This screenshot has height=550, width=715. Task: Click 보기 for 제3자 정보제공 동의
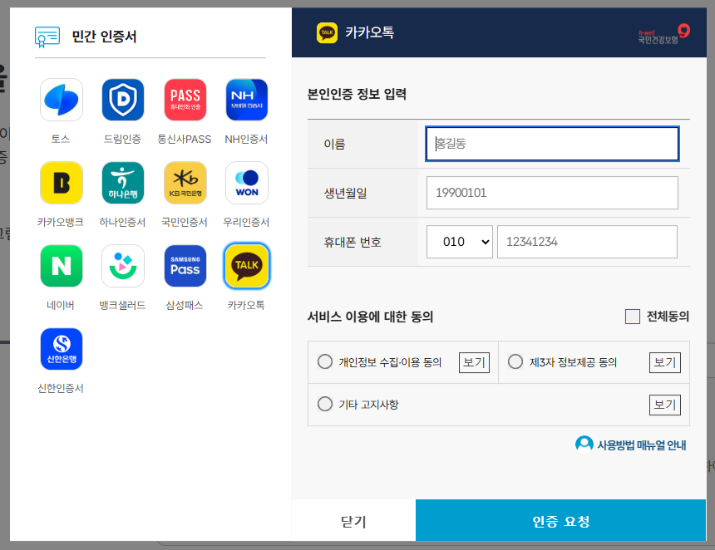(665, 362)
